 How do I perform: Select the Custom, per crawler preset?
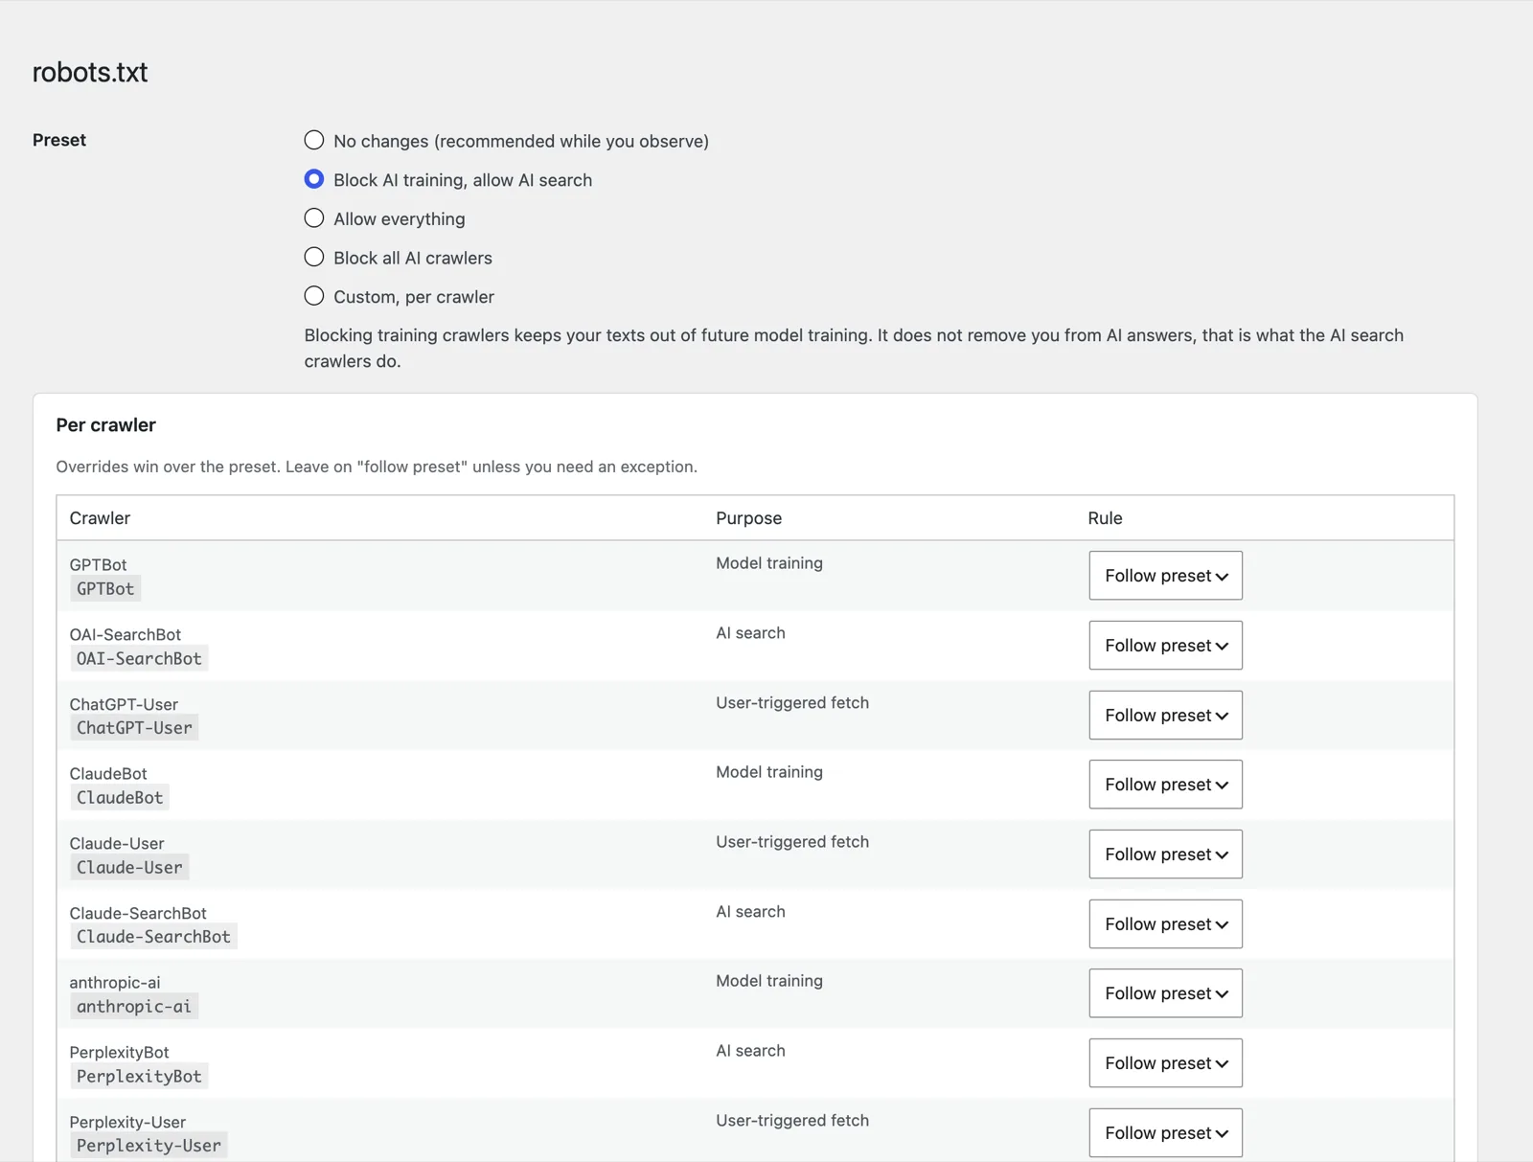314,296
